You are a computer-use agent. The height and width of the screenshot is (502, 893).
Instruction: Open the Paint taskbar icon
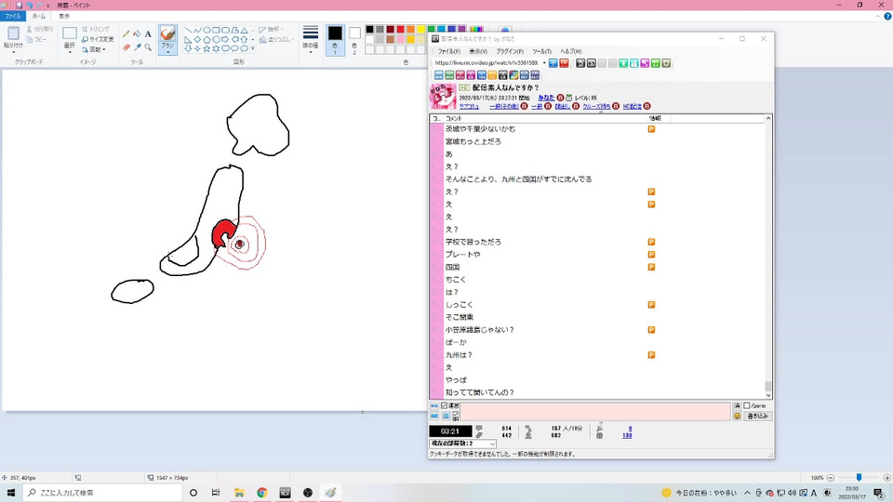point(330,493)
